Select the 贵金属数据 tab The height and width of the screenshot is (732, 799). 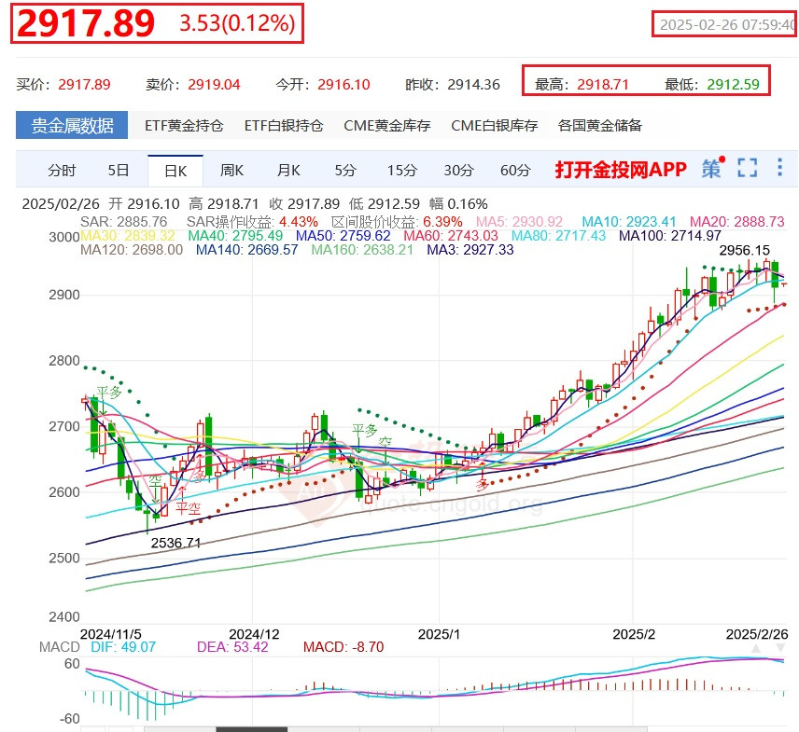[72, 125]
